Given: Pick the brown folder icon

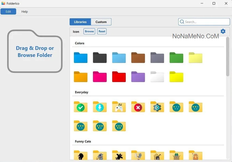Looking at the screenshot, I should coord(138,58).
